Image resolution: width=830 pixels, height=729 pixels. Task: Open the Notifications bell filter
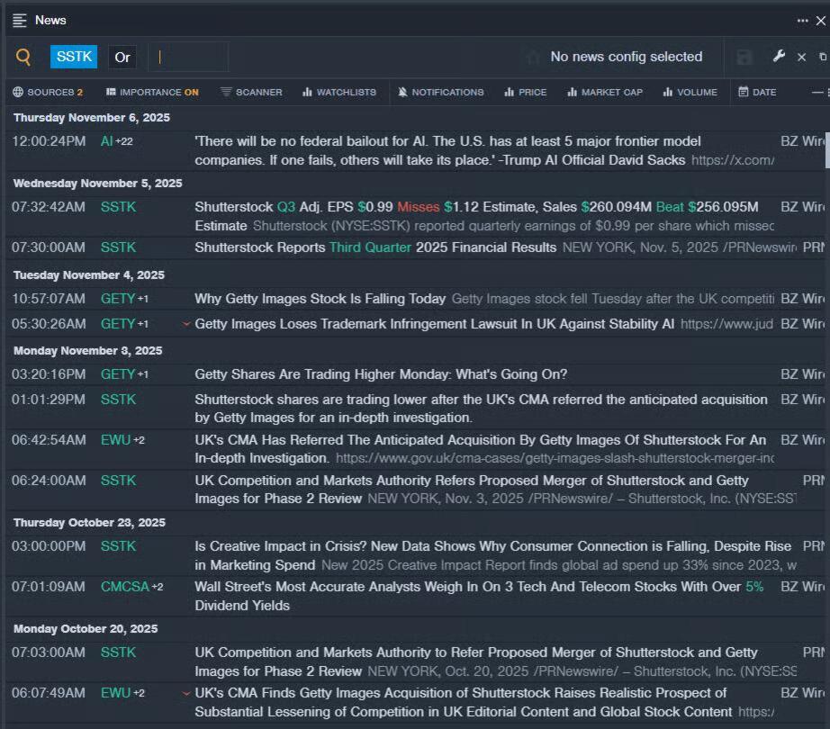pos(440,92)
